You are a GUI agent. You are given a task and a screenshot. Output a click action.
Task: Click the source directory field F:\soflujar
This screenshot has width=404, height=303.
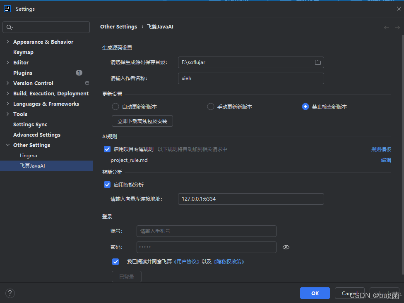[251, 62]
